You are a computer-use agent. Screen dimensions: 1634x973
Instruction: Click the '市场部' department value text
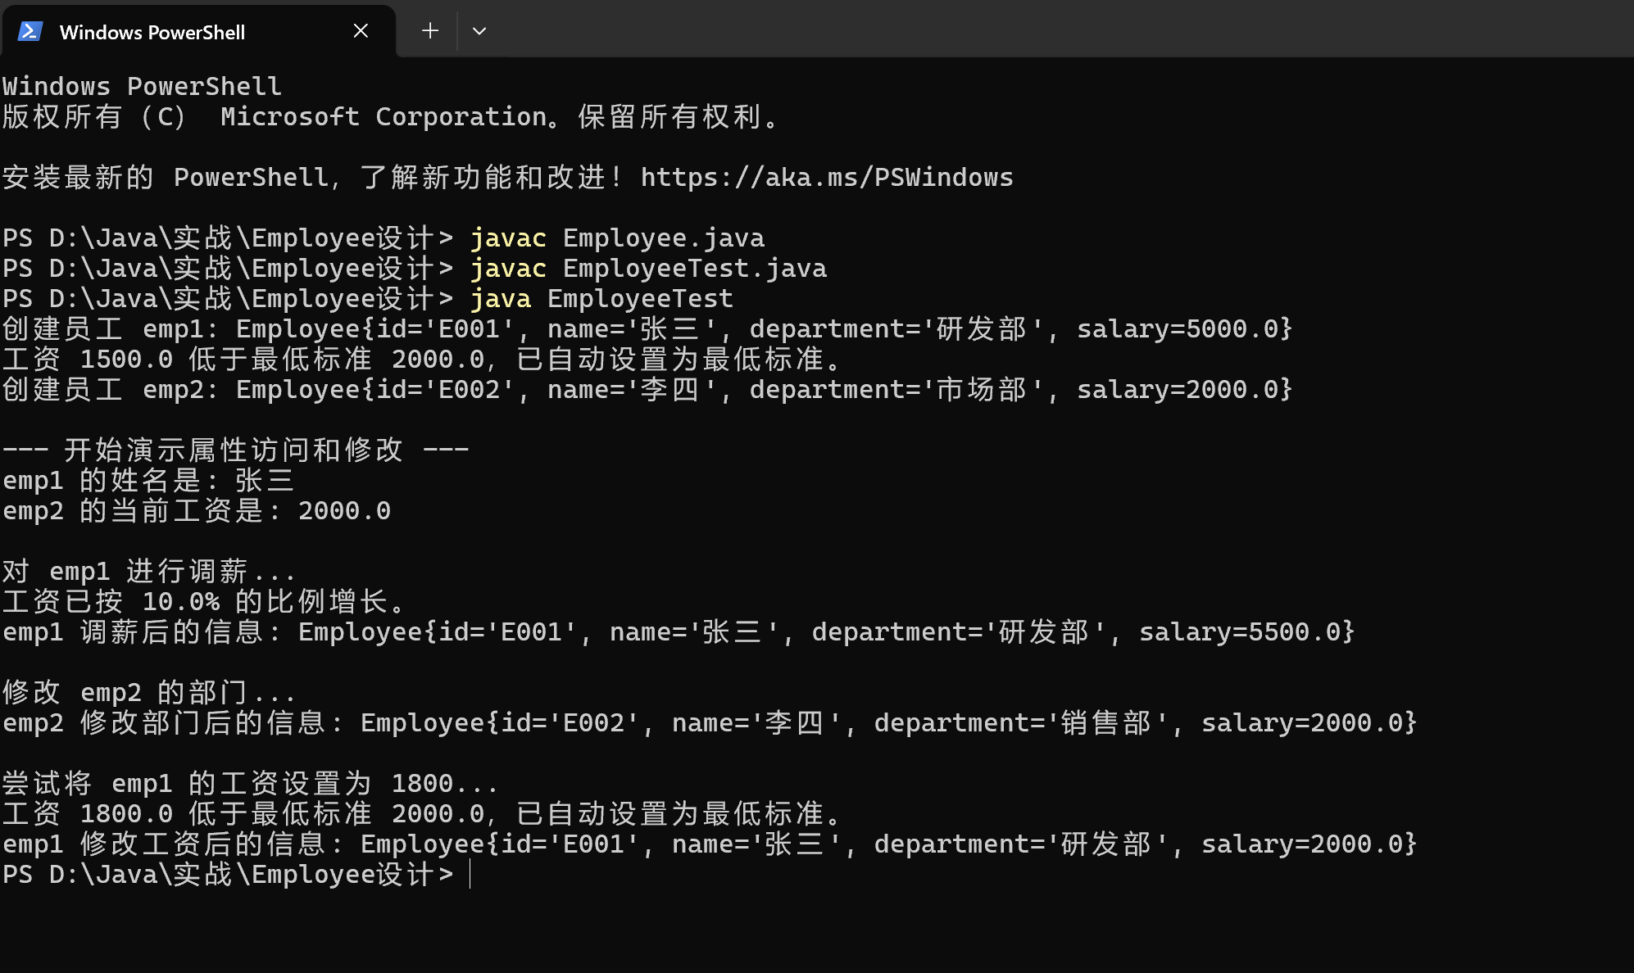pos(981,390)
